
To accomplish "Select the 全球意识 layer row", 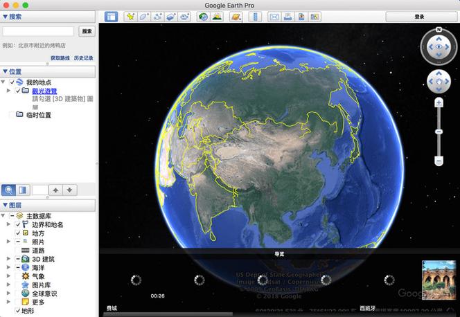I will click(44, 293).
